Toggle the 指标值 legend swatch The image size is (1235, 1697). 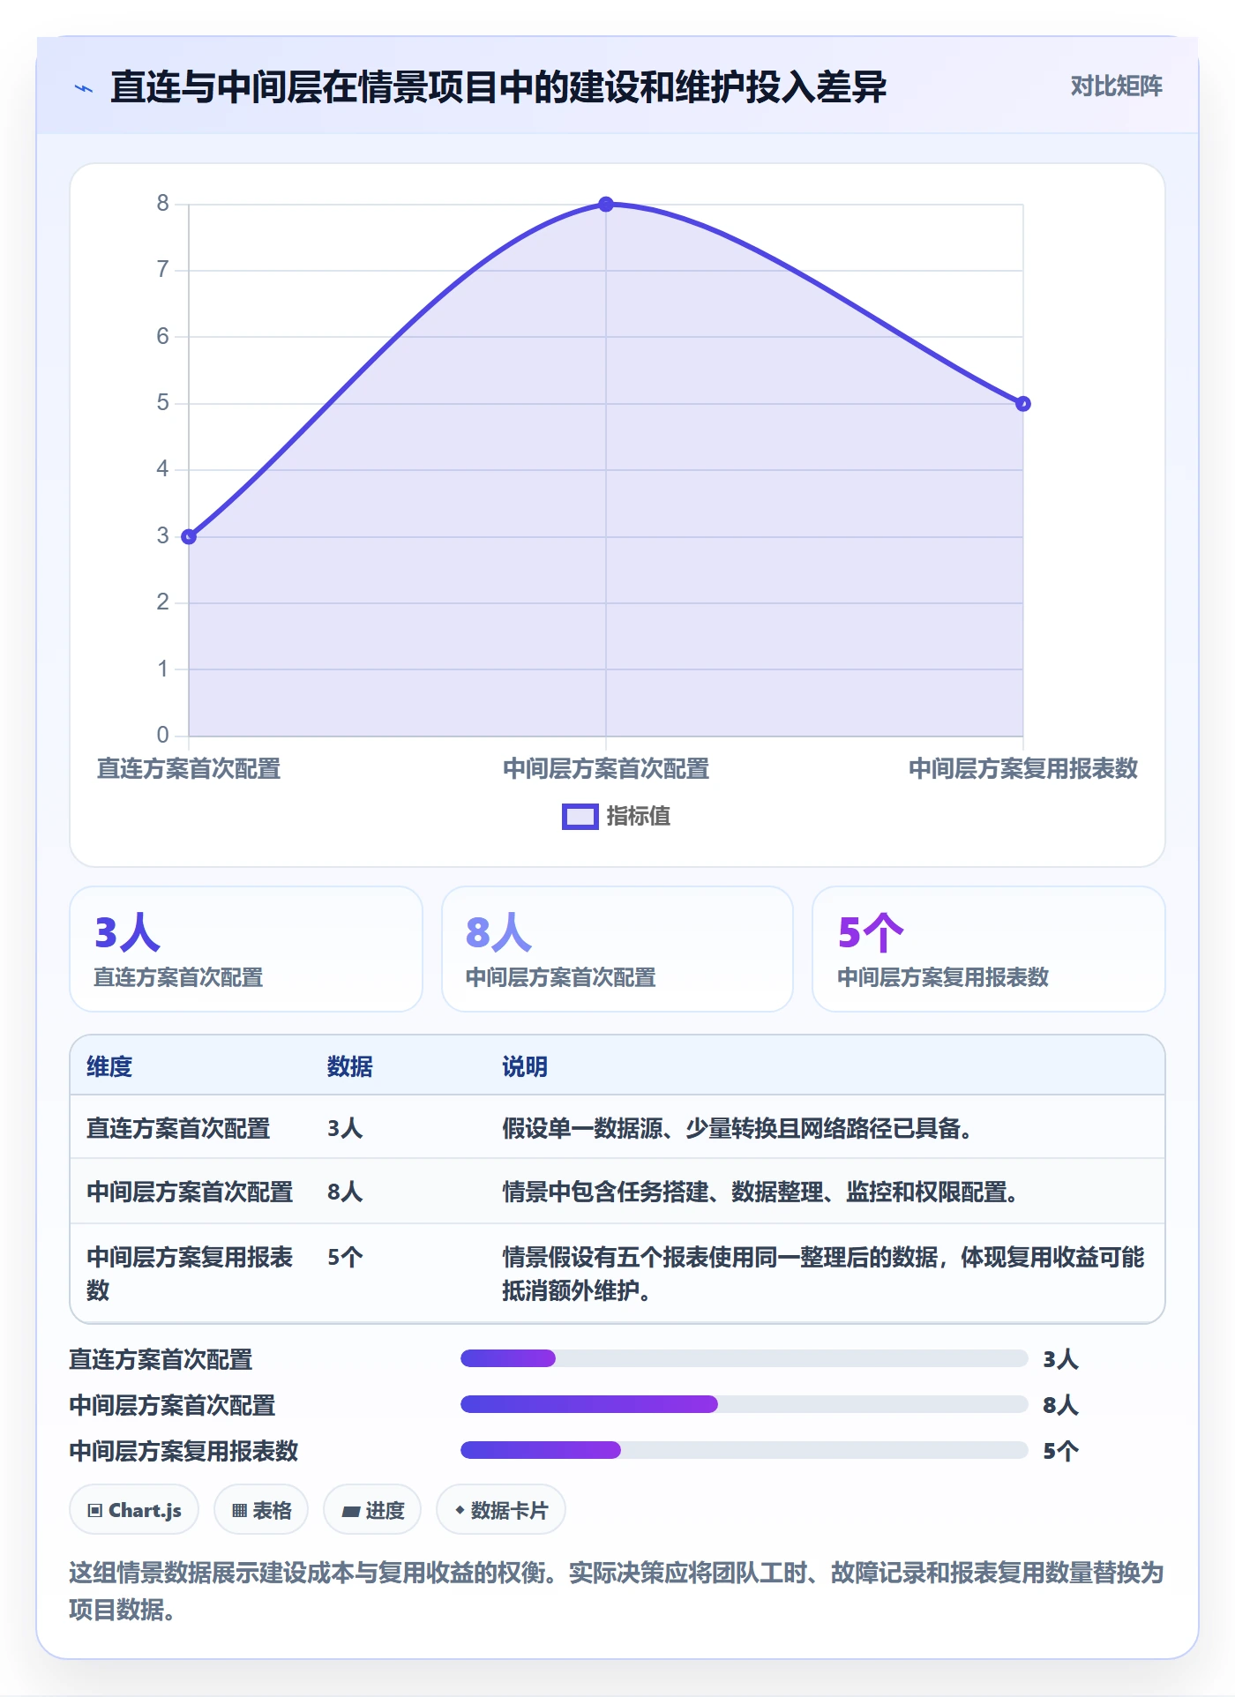[x=580, y=817]
